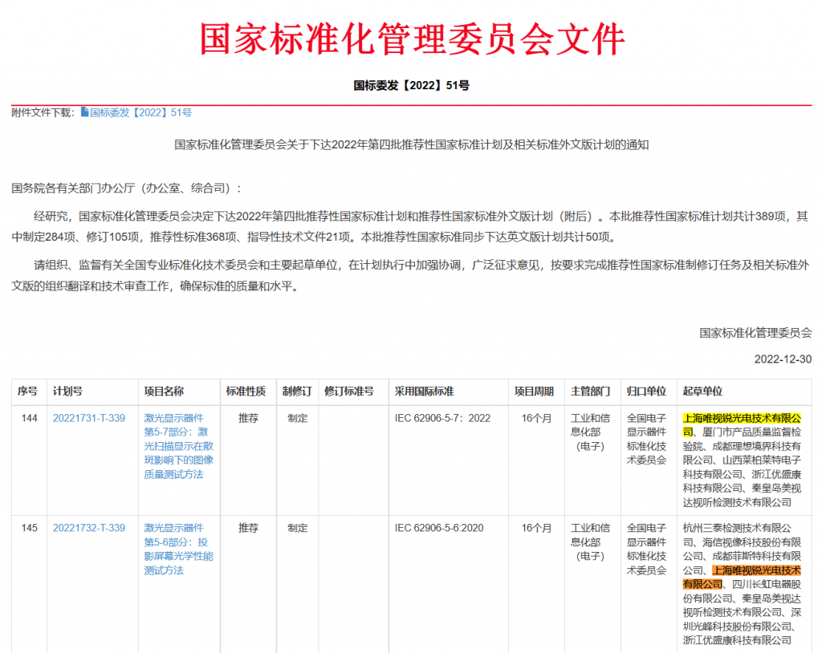Click the notice title line 关于下达2022年第四批推荐性国家标准计划
Image resolution: width=822 pixels, height=653 pixels.
point(412,144)
